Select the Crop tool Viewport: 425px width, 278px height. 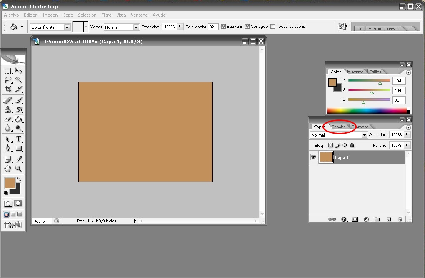point(8,89)
